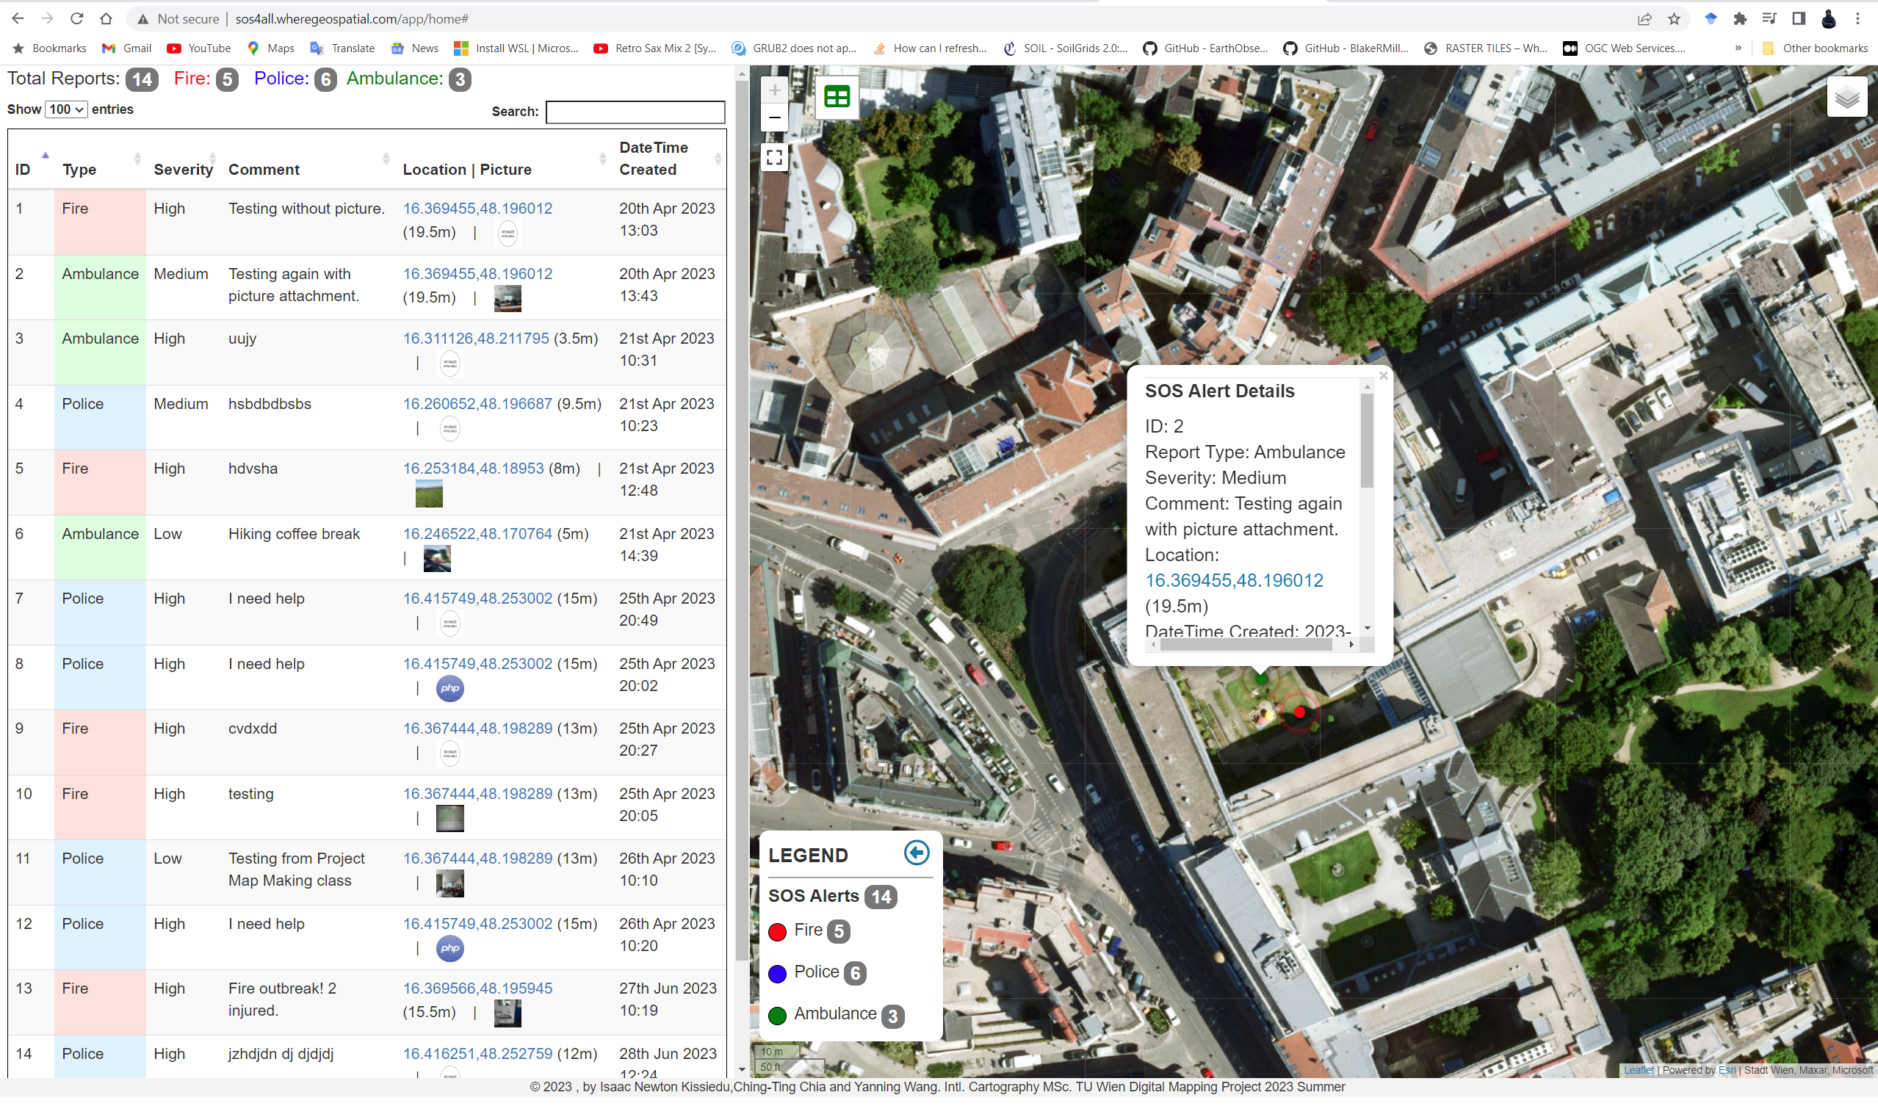Open picture thumbnail for Hiking coffee break
Image resolution: width=1878 pixels, height=1106 pixels.
(x=437, y=559)
